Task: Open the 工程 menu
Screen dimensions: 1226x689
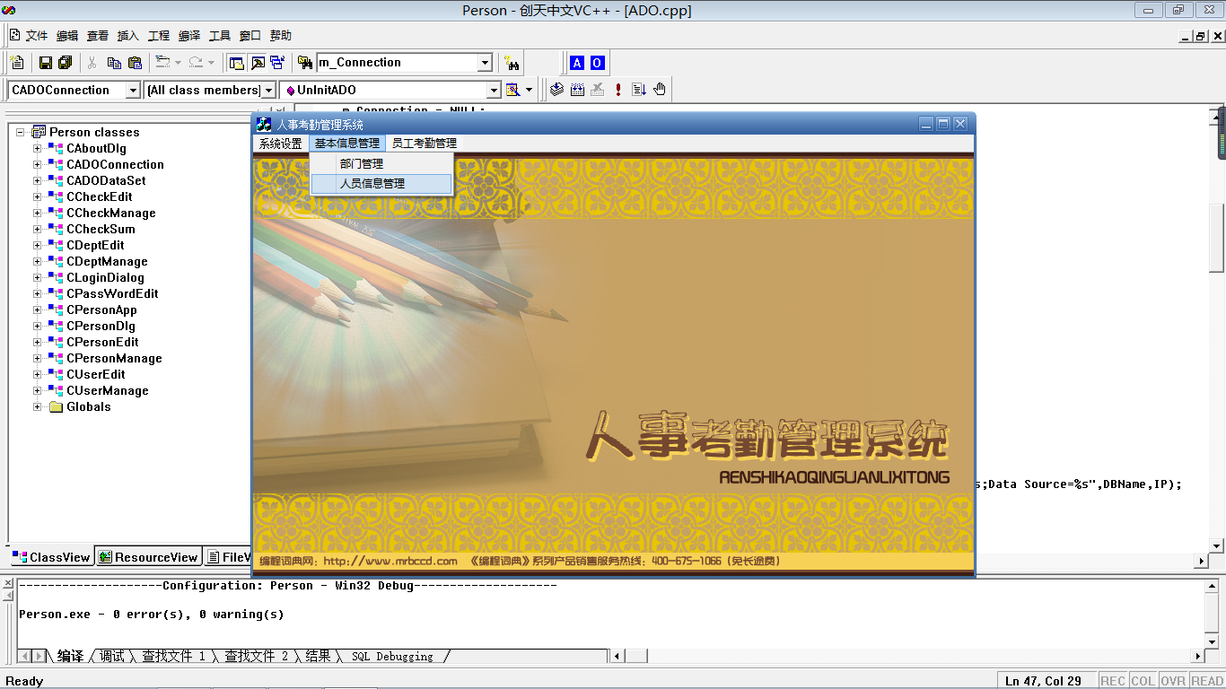Action: [x=159, y=36]
